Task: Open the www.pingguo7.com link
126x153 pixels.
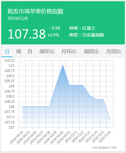Action: point(104,147)
